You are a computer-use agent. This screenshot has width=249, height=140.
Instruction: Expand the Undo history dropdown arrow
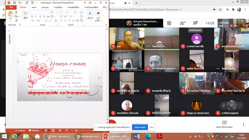click(x=23, y=3)
